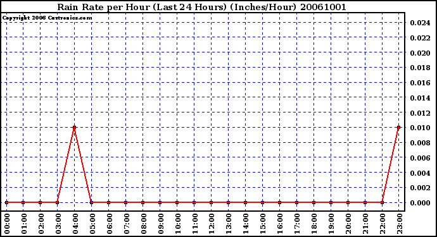Click the 03:00 data point at zero
Viewport: 437px width, 237px height.
(x=57, y=202)
